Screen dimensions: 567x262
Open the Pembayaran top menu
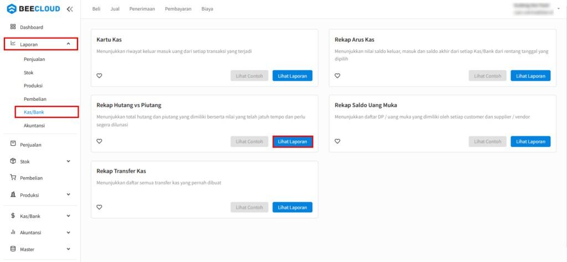click(178, 9)
